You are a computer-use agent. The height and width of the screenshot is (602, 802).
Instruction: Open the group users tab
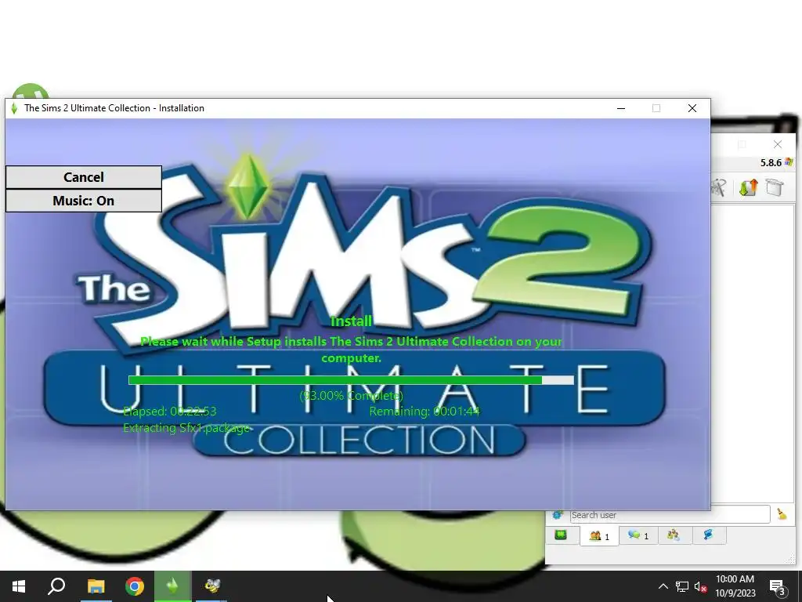pos(673,535)
